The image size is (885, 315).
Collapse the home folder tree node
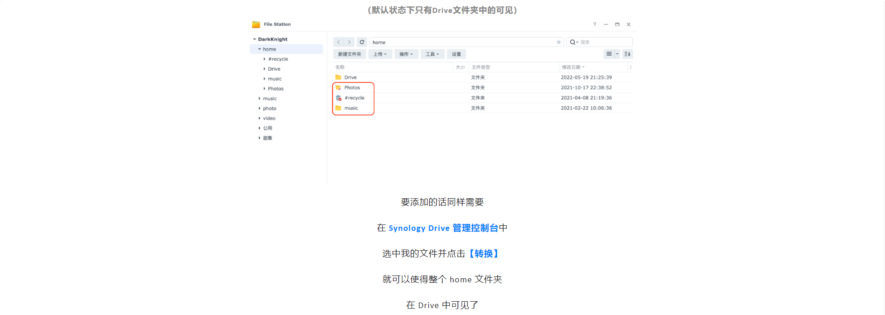260,49
